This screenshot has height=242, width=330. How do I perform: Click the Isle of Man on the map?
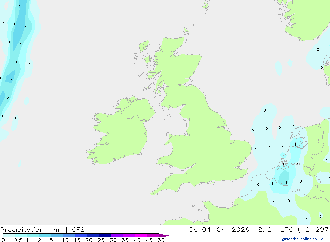[167, 118]
